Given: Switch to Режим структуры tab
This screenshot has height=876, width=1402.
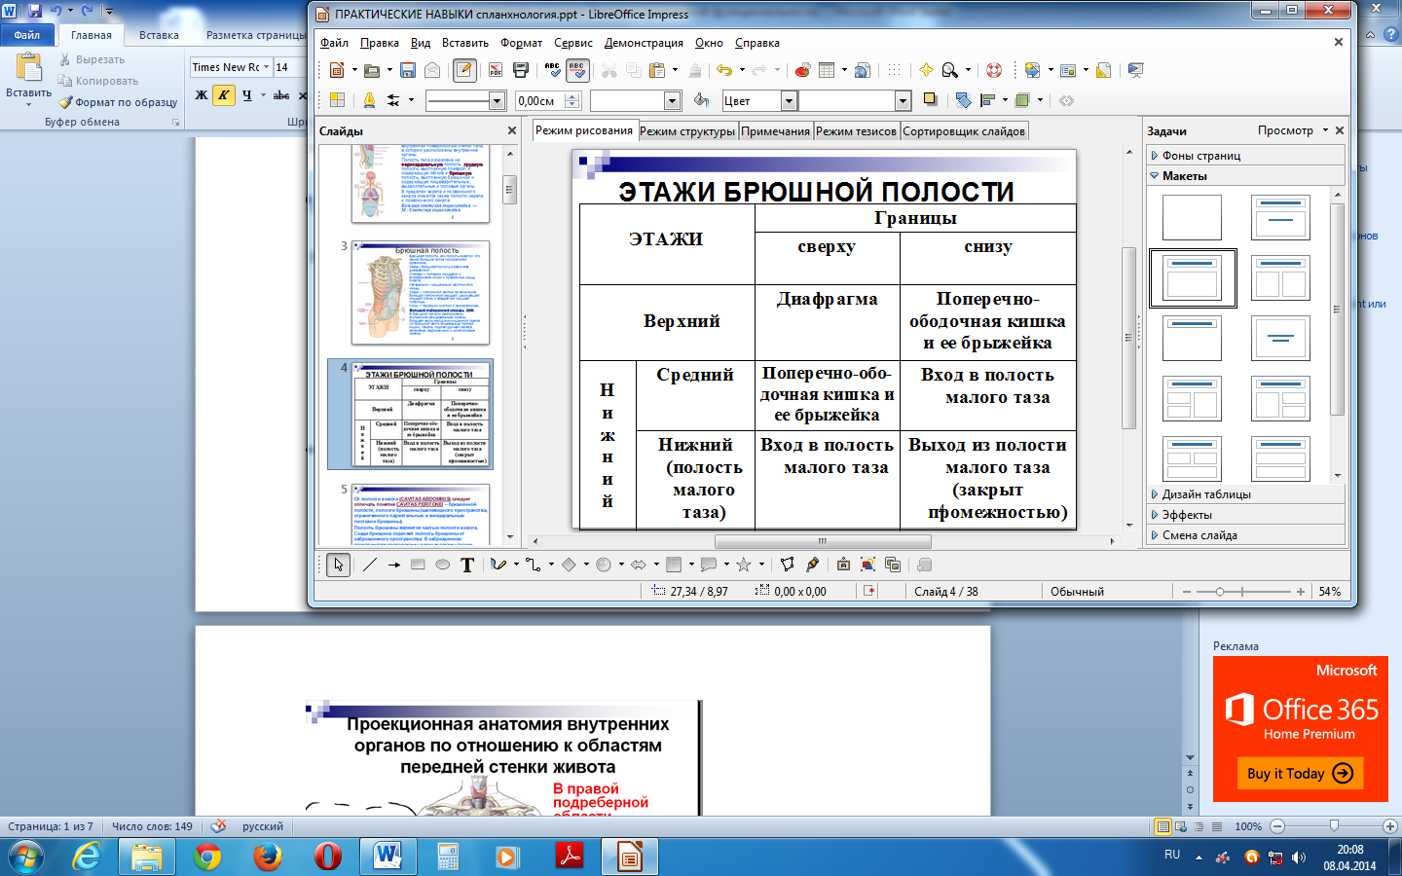Looking at the screenshot, I should click(x=687, y=131).
